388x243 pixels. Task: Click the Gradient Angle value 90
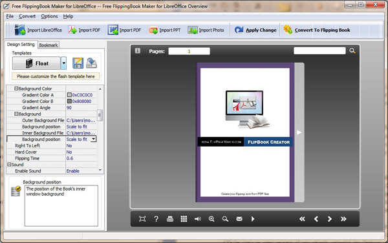tap(69, 108)
